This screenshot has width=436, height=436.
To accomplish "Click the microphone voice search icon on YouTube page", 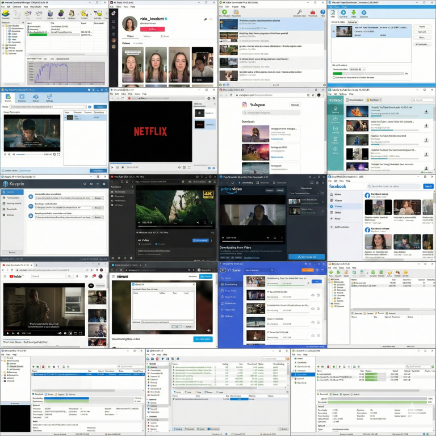I will [77, 276].
